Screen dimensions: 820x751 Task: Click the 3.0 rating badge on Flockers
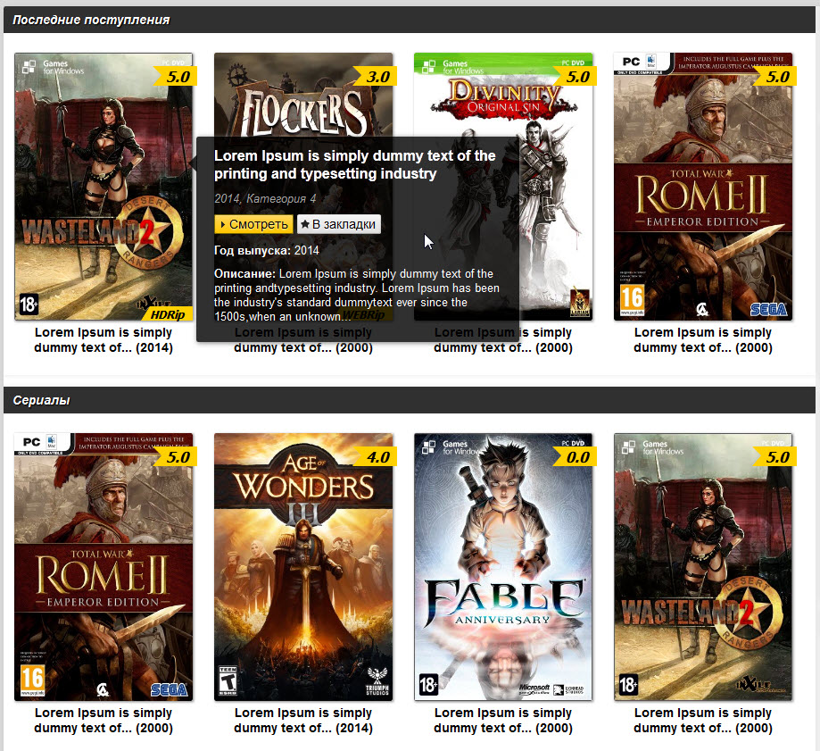click(x=376, y=77)
